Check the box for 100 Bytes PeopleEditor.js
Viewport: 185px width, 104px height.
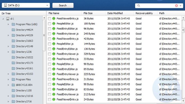(49, 24)
